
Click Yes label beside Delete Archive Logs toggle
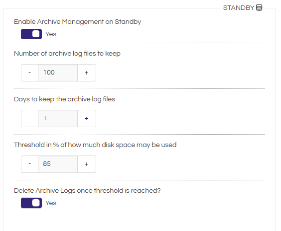51,203
